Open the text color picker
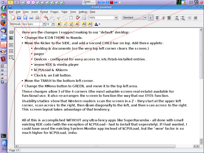Image resolution: width=204 pixels, height=153 pixels. click(x=97, y=24)
